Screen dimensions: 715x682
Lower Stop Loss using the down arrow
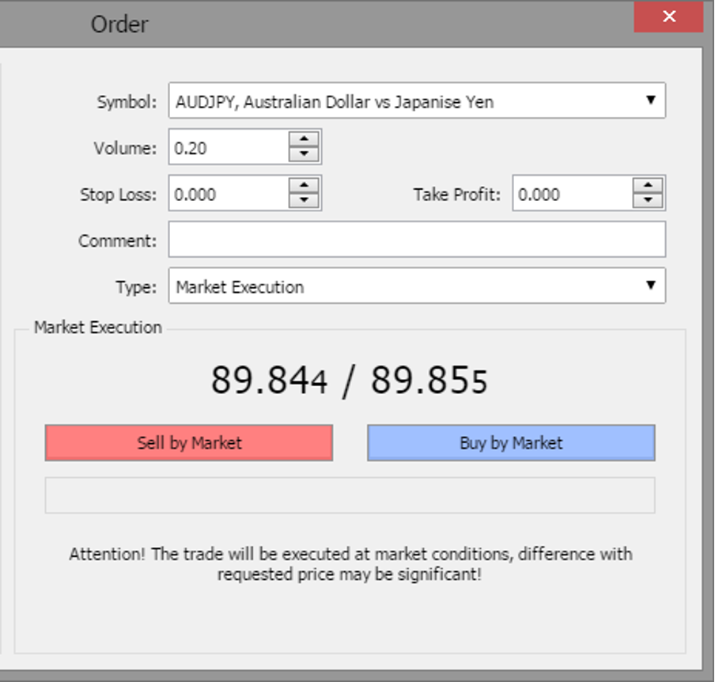pos(304,202)
